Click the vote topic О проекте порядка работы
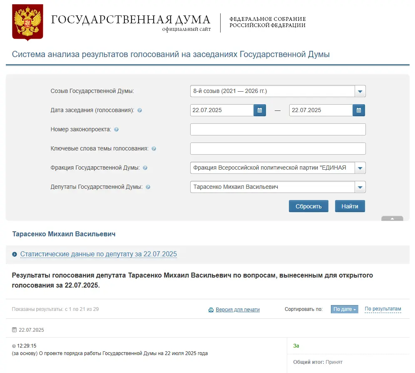Image resolution: width=415 pixels, height=373 pixels. (110, 353)
